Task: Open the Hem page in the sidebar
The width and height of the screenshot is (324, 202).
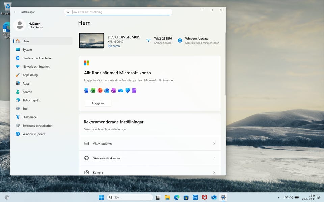Action: [x=43, y=41]
